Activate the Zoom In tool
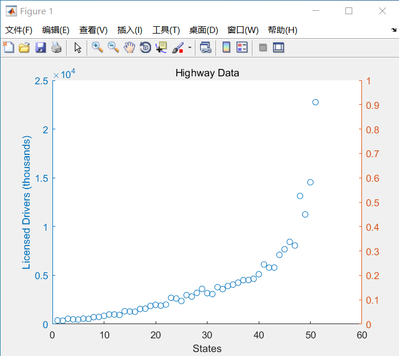399x356 pixels. click(97, 47)
